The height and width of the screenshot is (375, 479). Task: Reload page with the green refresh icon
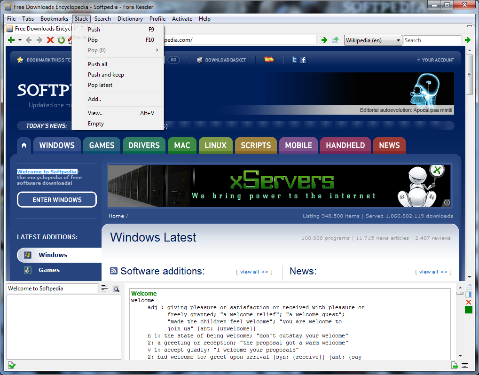[61, 40]
